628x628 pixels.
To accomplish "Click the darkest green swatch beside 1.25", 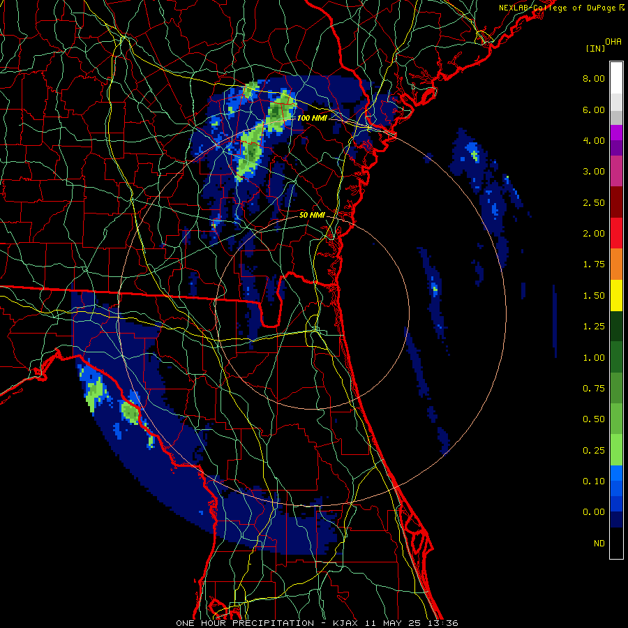I will pyautogui.click(x=616, y=327).
